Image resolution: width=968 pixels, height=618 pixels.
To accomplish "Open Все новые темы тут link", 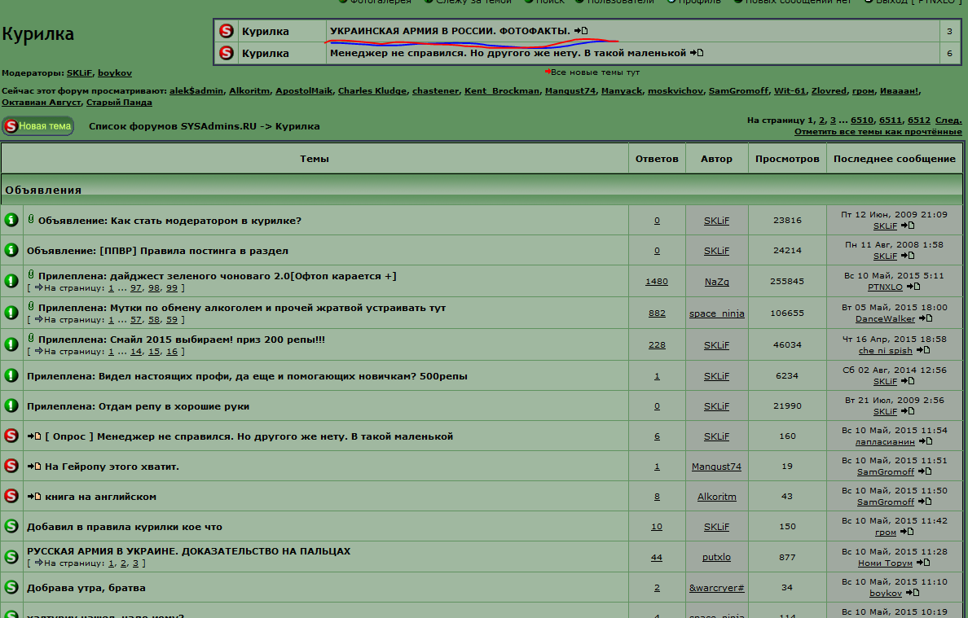I will click(595, 72).
